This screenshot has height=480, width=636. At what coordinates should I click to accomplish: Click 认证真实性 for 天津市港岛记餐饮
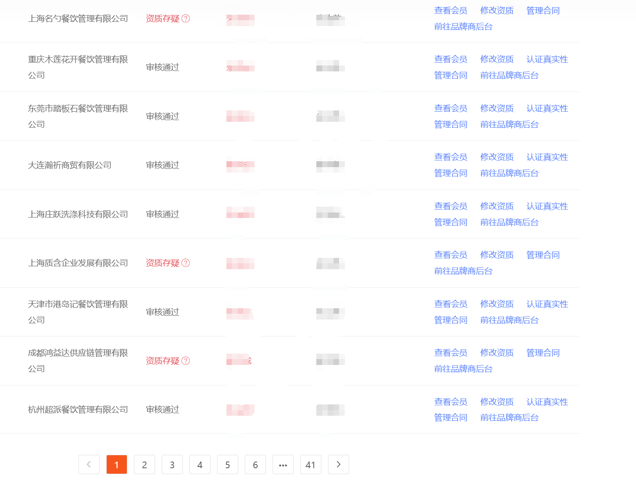(x=547, y=304)
